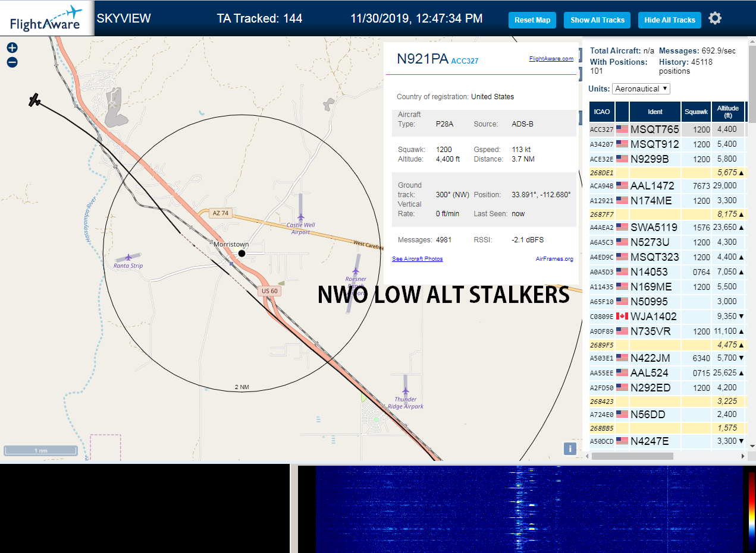Sort table by the flag column header

pyautogui.click(x=622, y=112)
